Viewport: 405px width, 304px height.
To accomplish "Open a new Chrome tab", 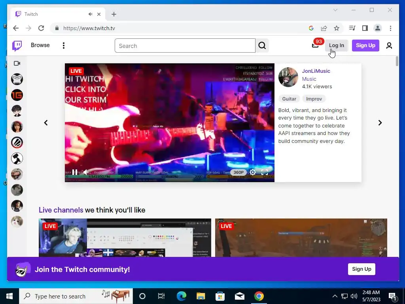I will click(x=114, y=14).
